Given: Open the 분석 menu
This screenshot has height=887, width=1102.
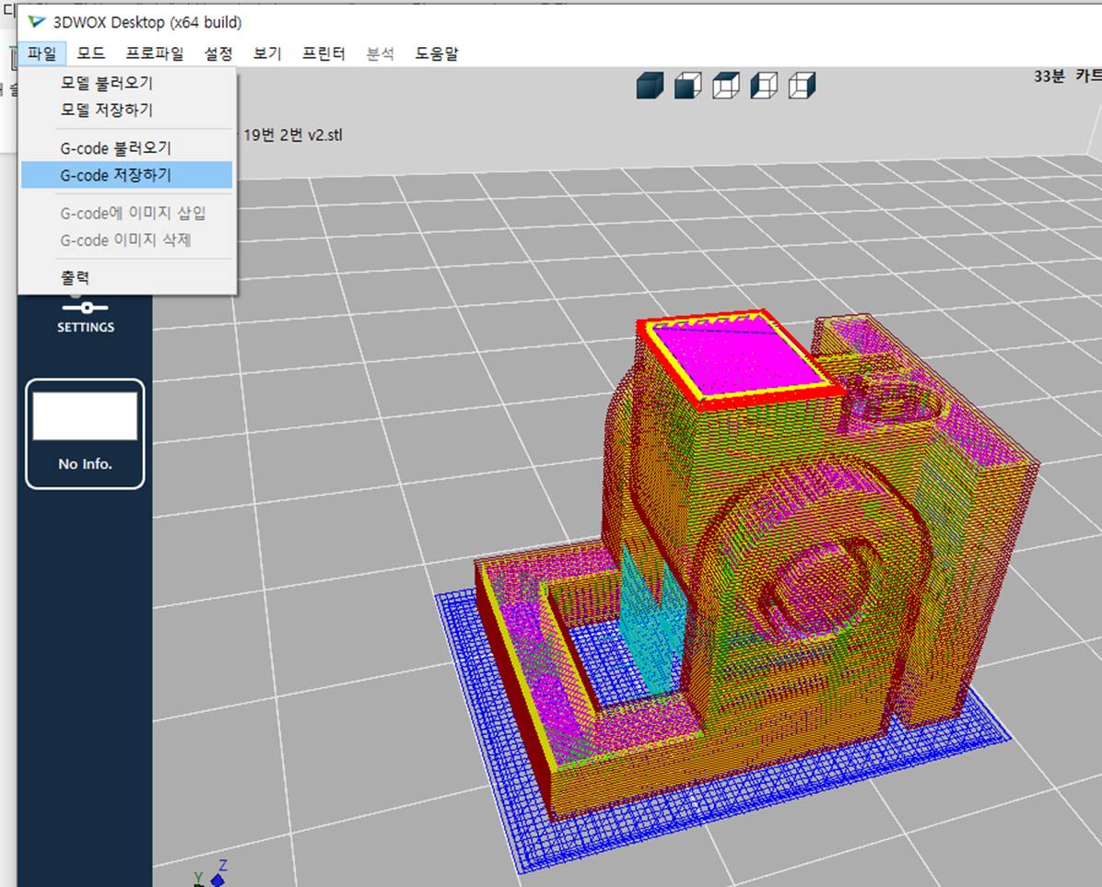Looking at the screenshot, I should click(381, 53).
